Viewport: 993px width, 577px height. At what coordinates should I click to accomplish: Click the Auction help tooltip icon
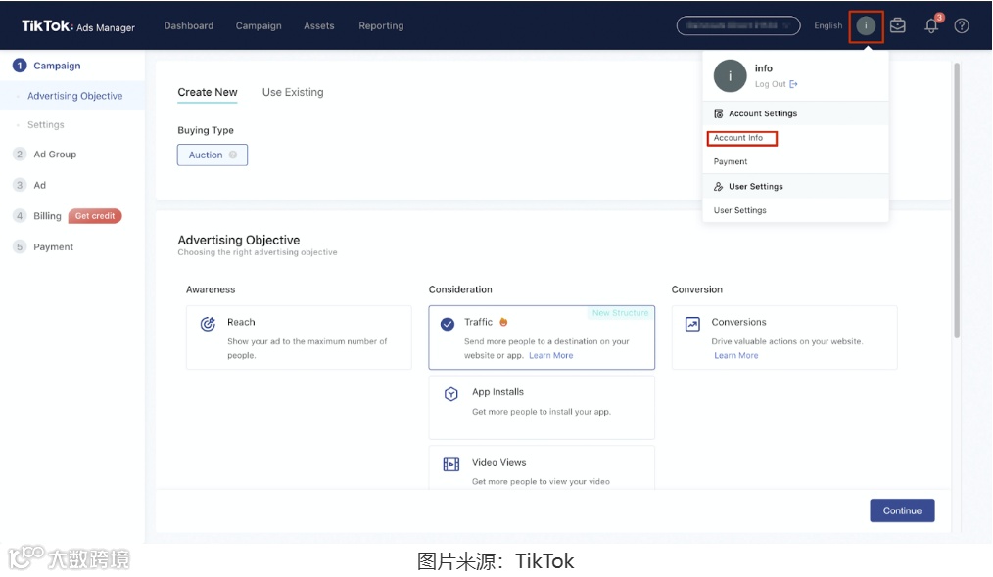[x=233, y=155]
